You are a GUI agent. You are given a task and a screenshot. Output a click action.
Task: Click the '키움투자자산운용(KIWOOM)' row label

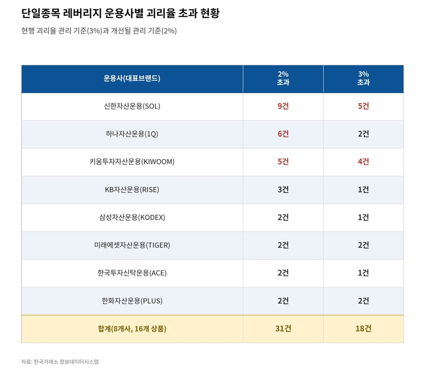132,162
